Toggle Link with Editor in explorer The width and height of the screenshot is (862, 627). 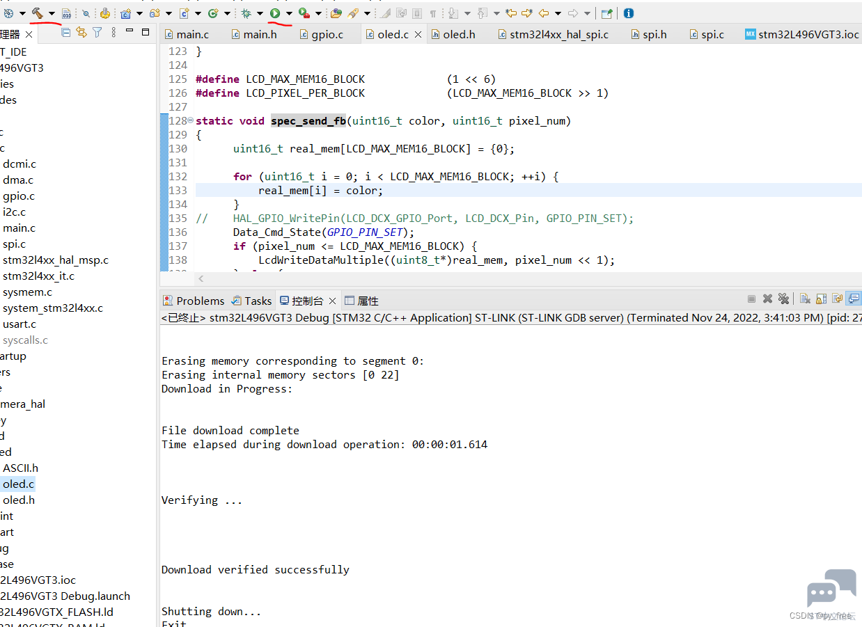(81, 33)
